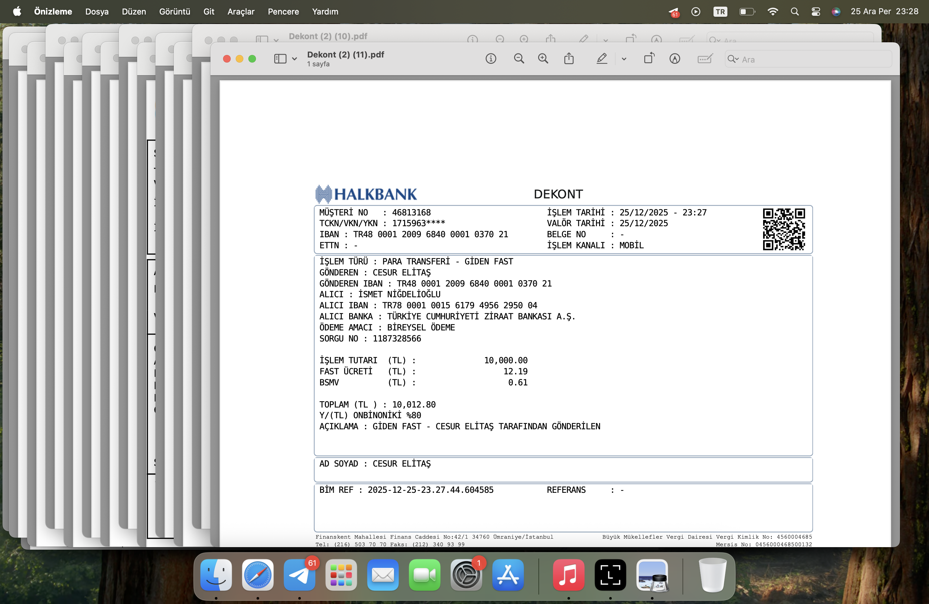Open the Pencere menu
Image resolution: width=929 pixels, height=604 pixels.
(283, 11)
